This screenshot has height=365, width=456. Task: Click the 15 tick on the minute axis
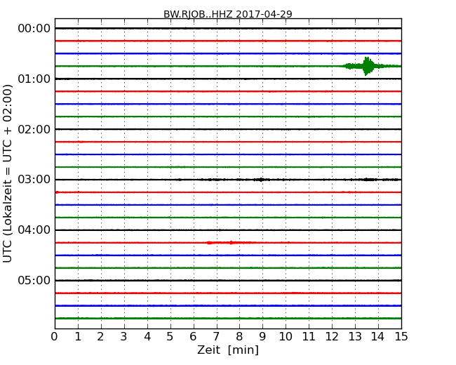(x=401, y=337)
